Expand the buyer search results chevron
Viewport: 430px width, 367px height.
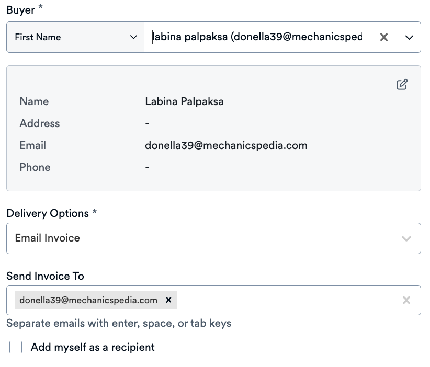tap(409, 37)
